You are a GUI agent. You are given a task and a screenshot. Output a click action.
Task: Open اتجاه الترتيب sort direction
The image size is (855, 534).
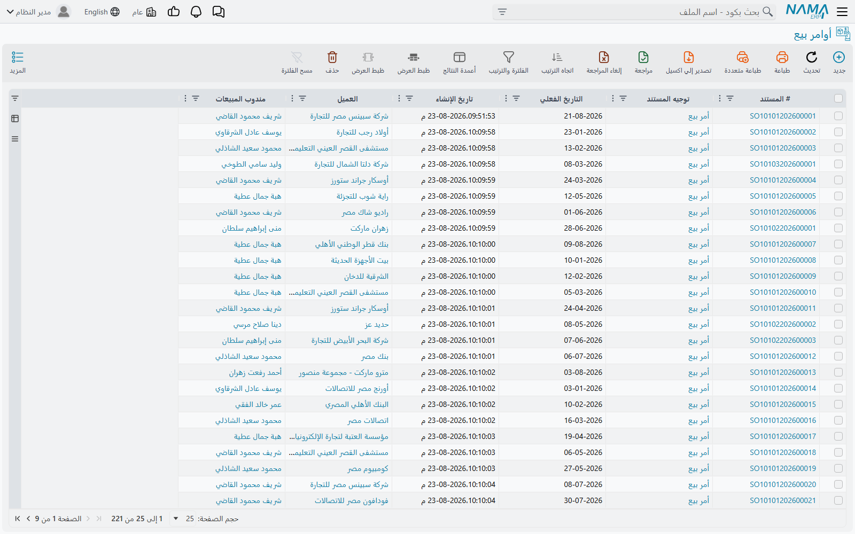tap(557, 62)
